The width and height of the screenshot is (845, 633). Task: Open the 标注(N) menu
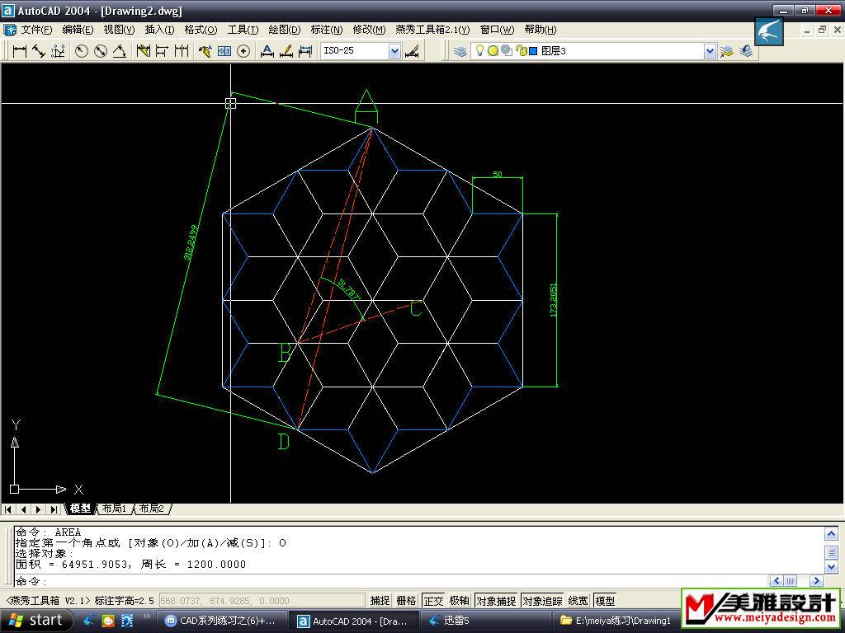click(327, 30)
